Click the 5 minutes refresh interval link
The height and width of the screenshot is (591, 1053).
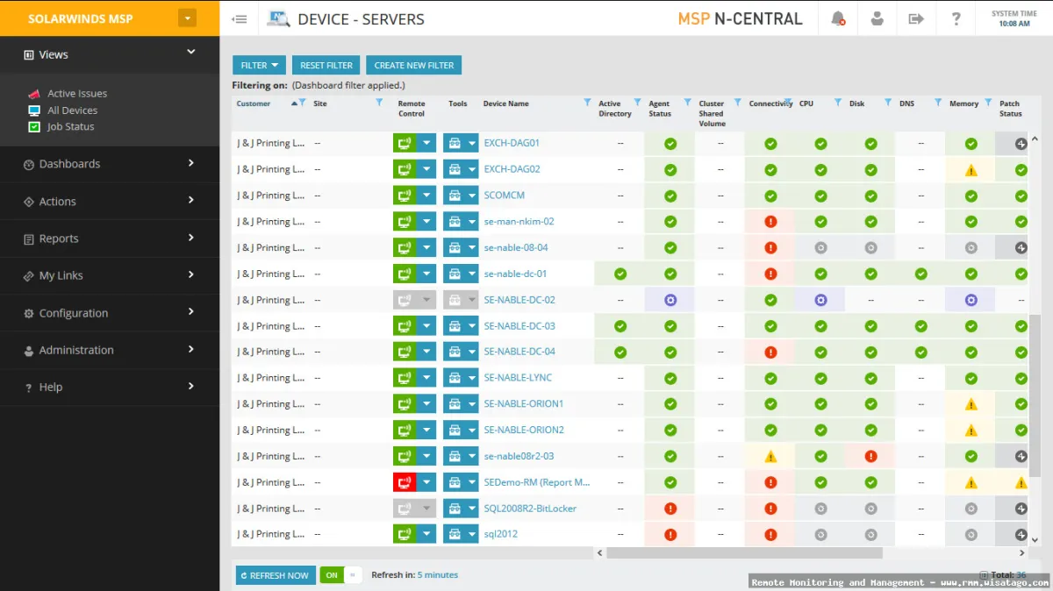(438, 575)
